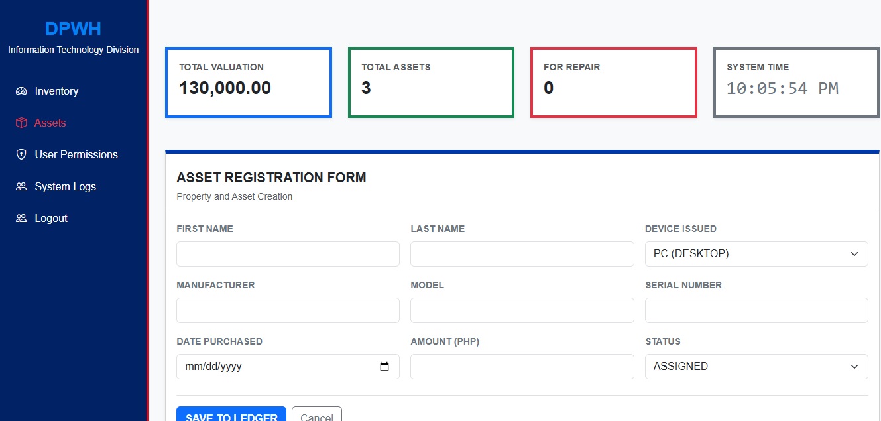This screenshot has width=881, height=421.
Task: Click the Total Assets count 3
Action: (366, 88)
